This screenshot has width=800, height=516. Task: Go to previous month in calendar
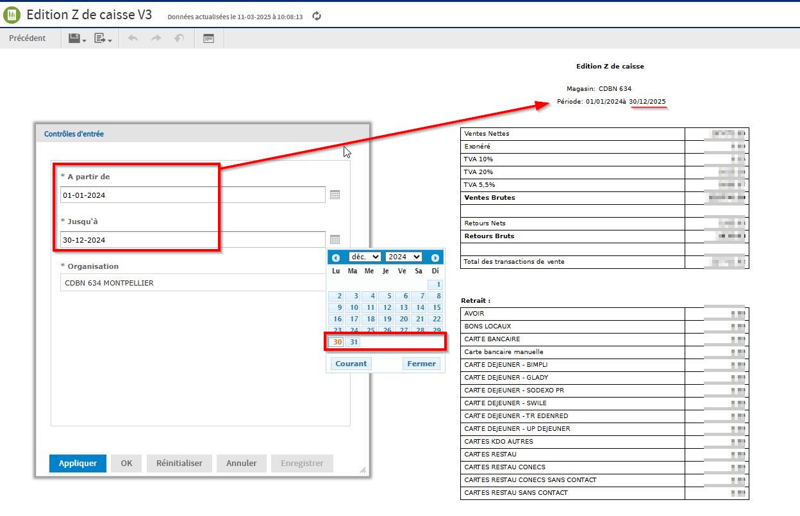(x=336, y=257)
